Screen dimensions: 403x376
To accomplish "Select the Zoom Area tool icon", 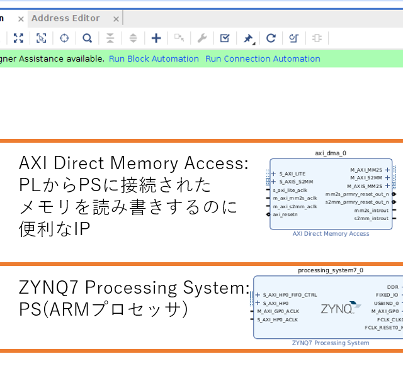I will [41, 38].
